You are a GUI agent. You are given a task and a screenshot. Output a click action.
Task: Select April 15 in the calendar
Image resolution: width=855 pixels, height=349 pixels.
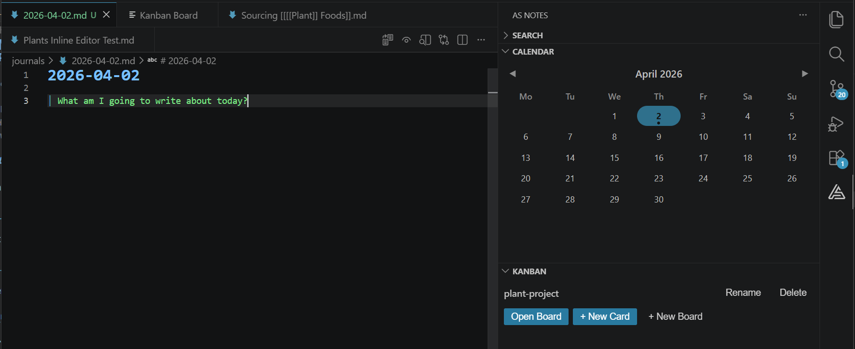coord(614,158)
